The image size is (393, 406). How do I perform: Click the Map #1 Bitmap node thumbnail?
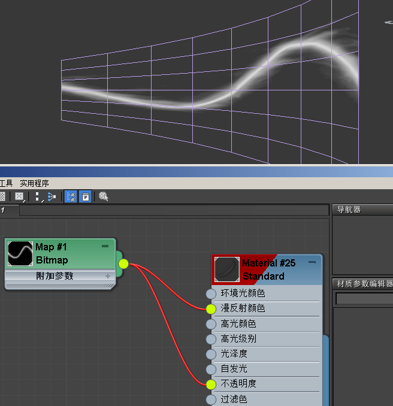click(x=20, y=253)
